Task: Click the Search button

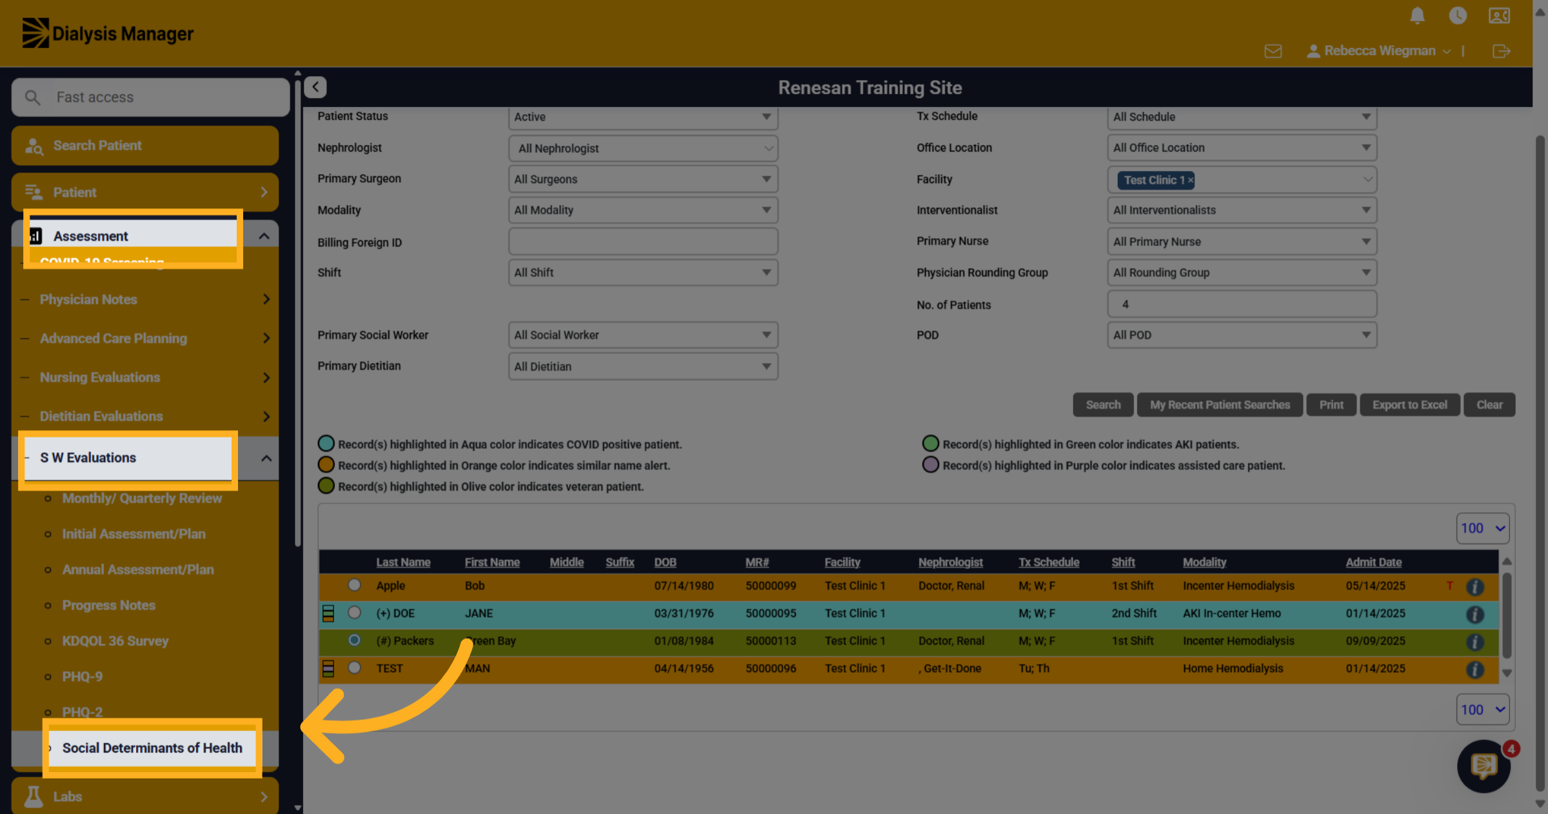Action: click(x=1103, y=405)
